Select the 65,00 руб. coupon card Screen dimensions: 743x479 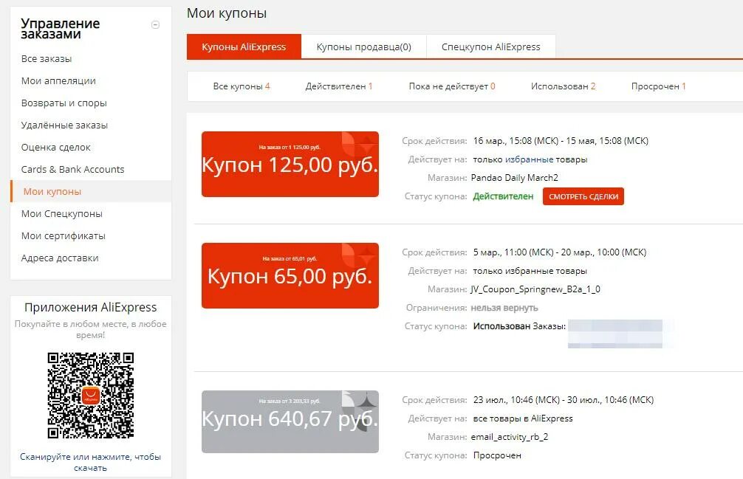pos(290,276)
